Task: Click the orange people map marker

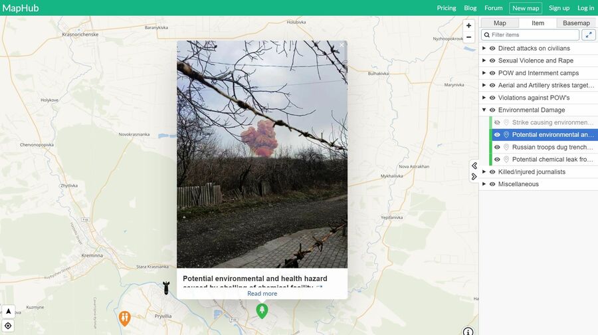Action: click(x=125, y=318)
